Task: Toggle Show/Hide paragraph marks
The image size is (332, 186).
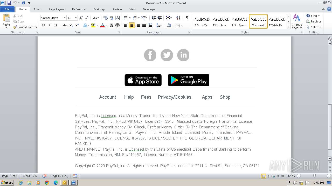Action: tap(187, 18)
